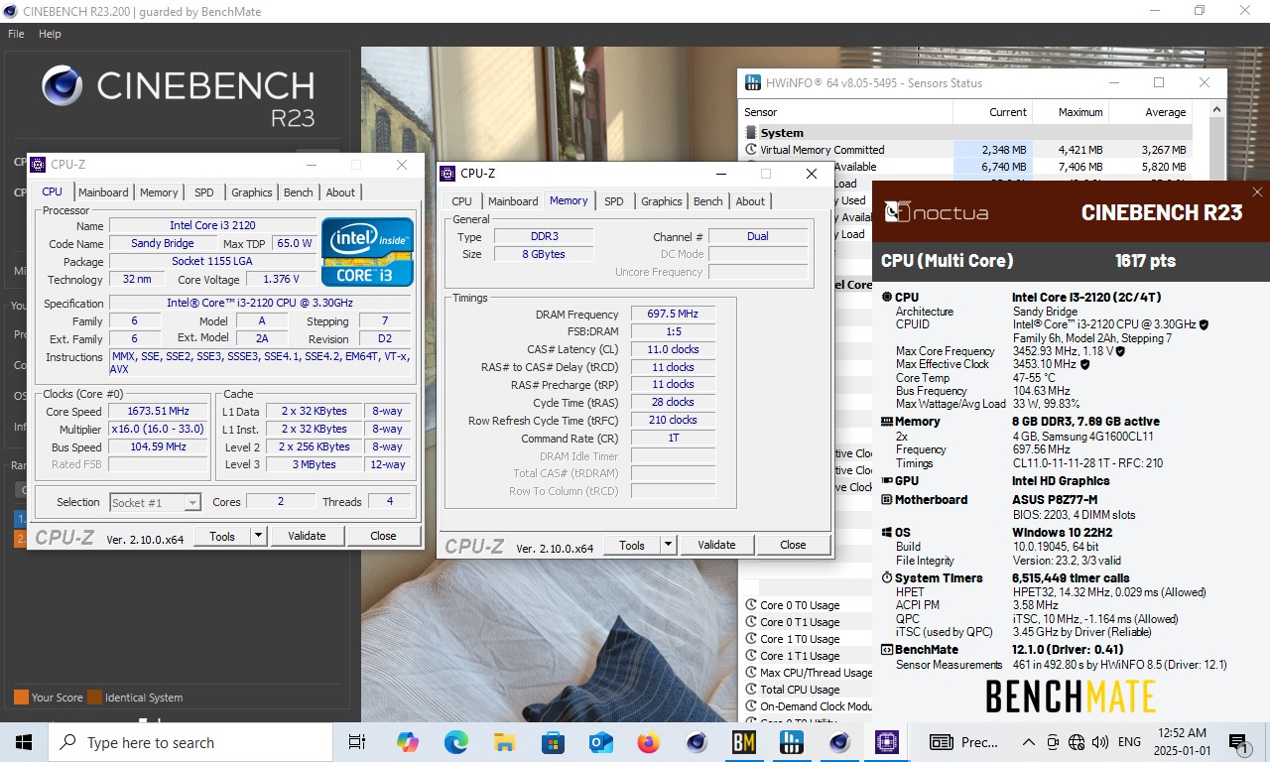Switch to Bench tab in left CPU-Z window
1270x762 pixels.
tap(298, 192)
